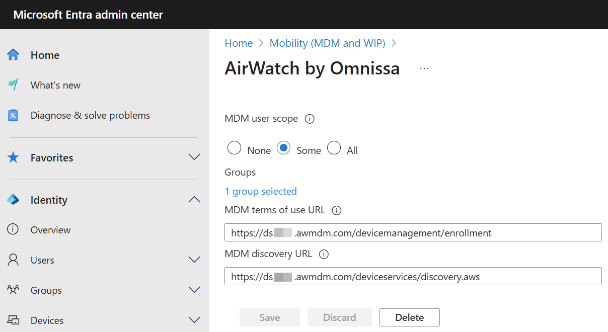Collapse the Identity section chevron
Screen dimensions: 608x332
pyautogui.click(x=194, y=200)
